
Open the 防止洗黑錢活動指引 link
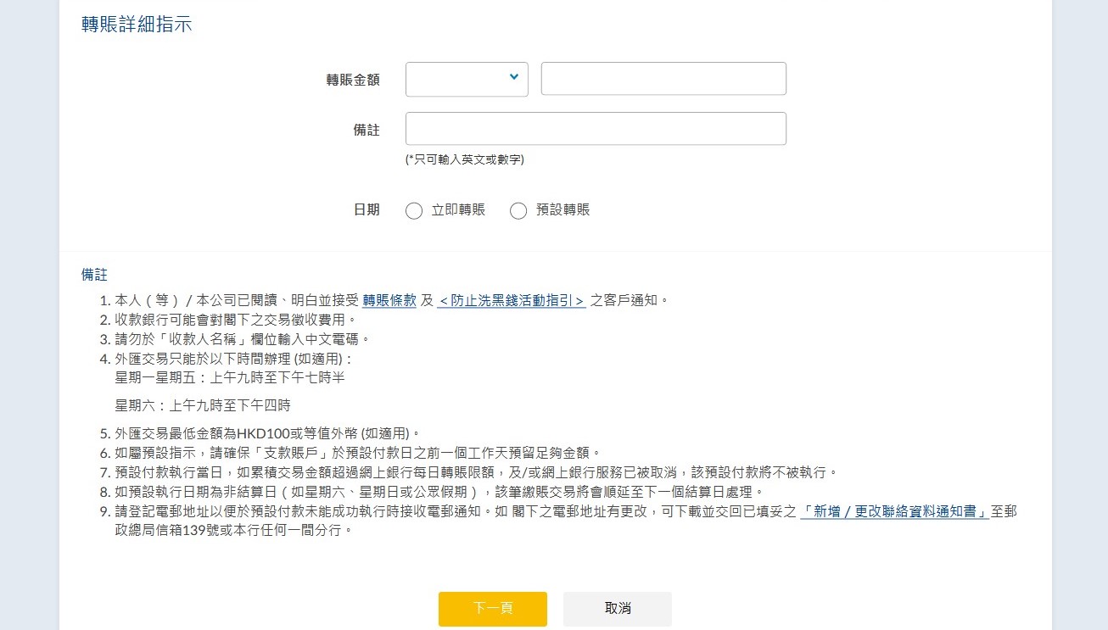point(512,300)
